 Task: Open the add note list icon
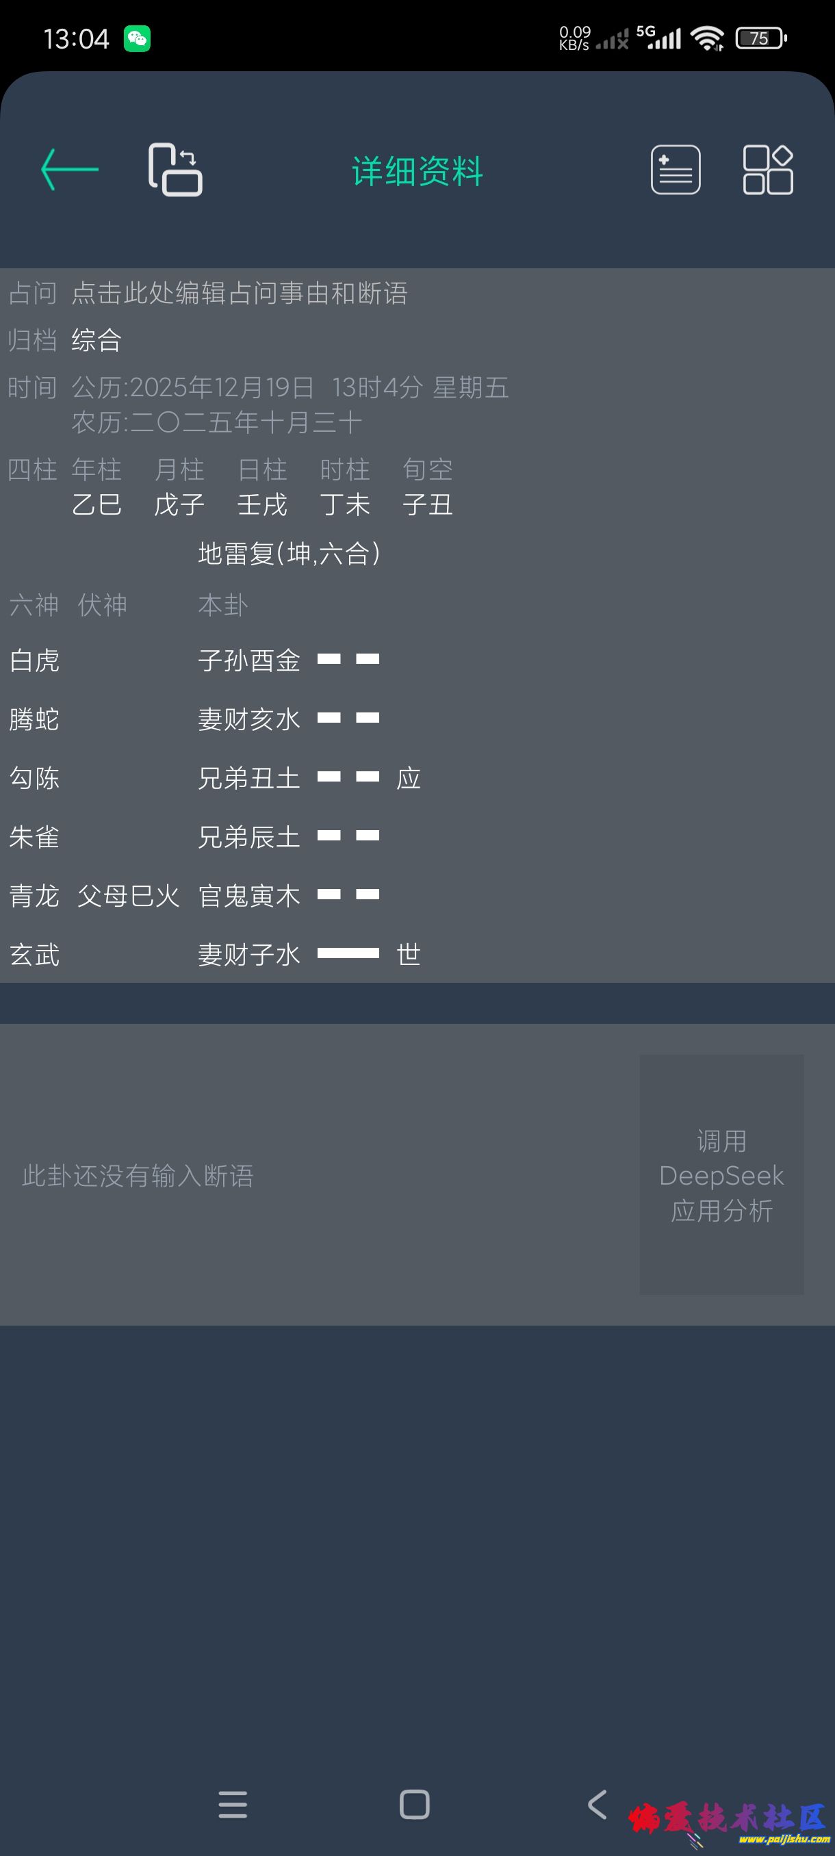point(675,170)
